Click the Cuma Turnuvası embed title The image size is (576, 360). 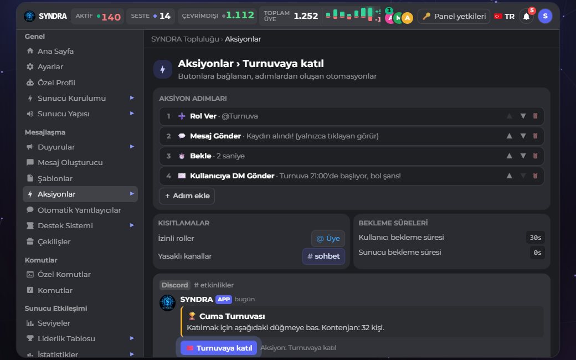coord(232,316)
